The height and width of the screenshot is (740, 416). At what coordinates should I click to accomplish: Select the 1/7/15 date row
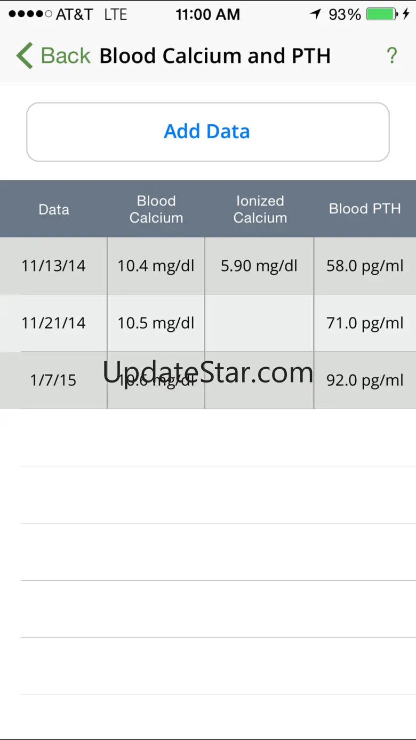(x=53, y=380)
